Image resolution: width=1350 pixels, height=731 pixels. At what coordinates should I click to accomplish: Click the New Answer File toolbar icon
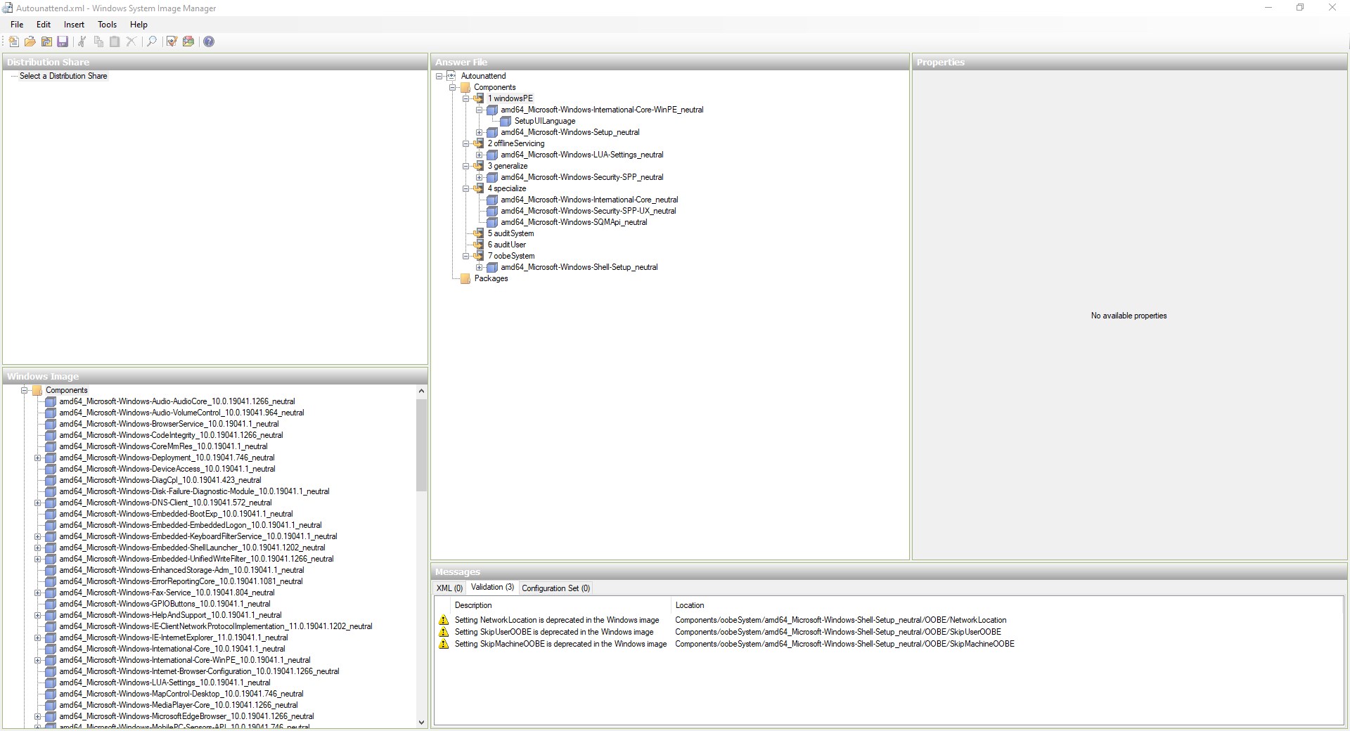[x=13, y=42]
